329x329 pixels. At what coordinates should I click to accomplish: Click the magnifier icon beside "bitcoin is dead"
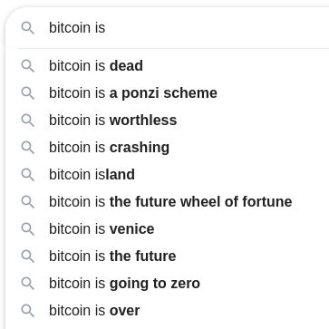tap(28, 66)
